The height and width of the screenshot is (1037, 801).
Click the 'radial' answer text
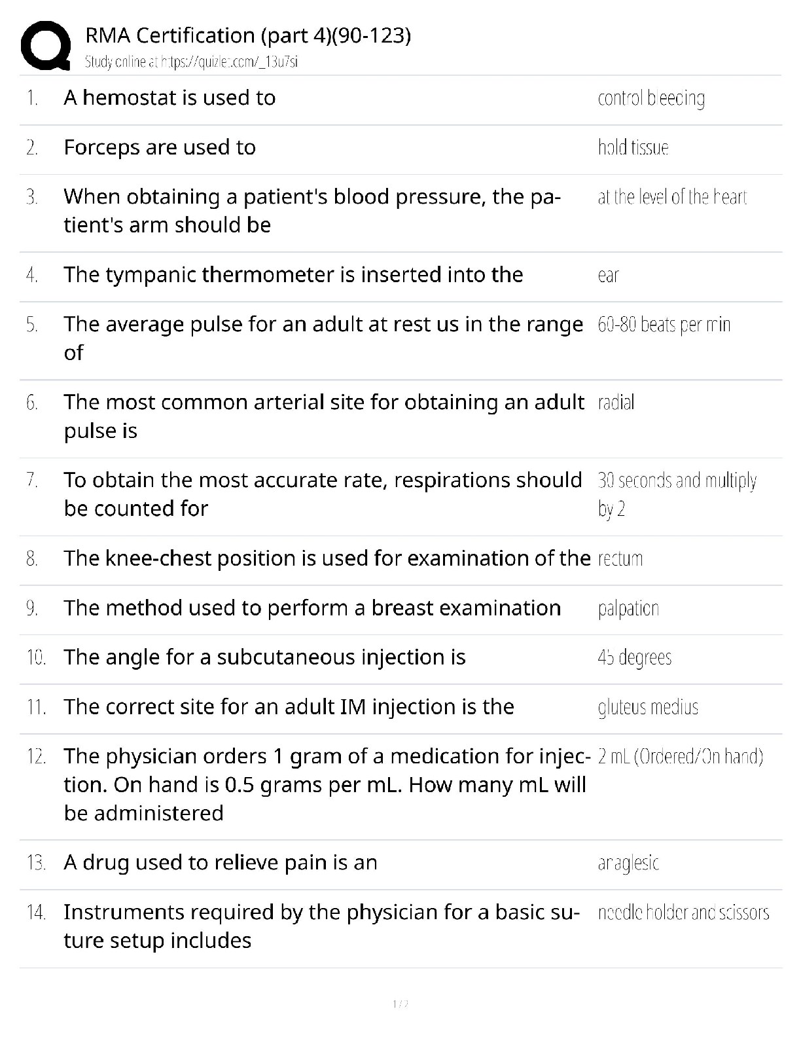[x=616, y=402]
